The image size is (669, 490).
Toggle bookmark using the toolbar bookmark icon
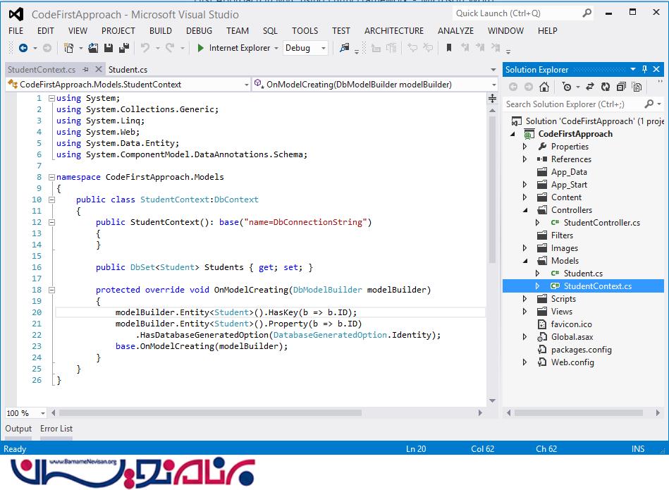coord(448,48)
